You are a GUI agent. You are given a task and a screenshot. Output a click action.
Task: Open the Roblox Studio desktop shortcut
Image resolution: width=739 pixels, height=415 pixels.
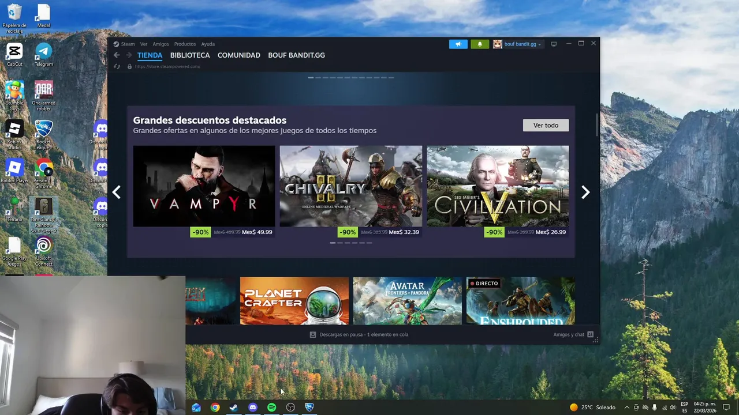click(x=14, y=135)
